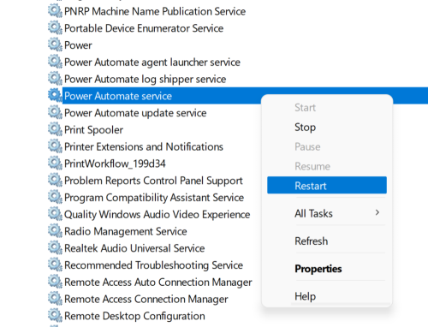Viewport: 428px width, 327px height.
Task: Select Remote Access Connection Manager
Action: click(146, 299)
